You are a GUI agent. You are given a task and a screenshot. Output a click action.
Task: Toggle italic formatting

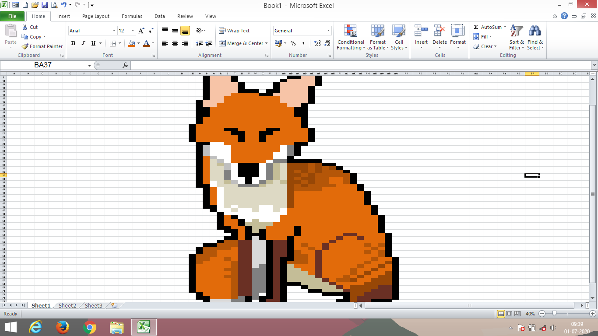(83, 43)
